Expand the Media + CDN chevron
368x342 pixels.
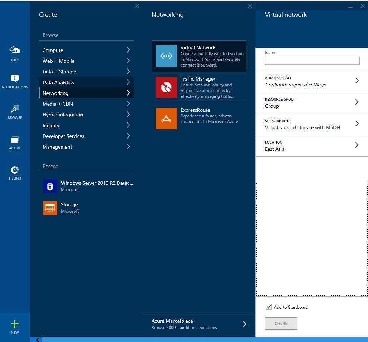(128, 103)
